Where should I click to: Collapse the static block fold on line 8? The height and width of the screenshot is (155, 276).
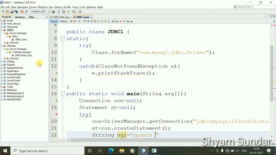coord(63,38)
